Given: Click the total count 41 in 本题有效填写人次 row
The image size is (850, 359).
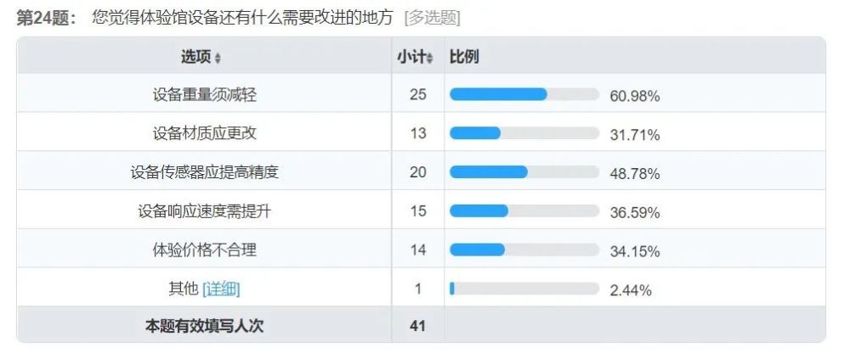Looking at the screenshot, I should (417, 326).
